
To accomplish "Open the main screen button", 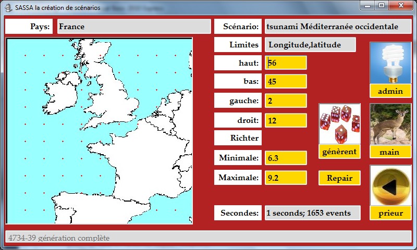I will tap(390, 152).
